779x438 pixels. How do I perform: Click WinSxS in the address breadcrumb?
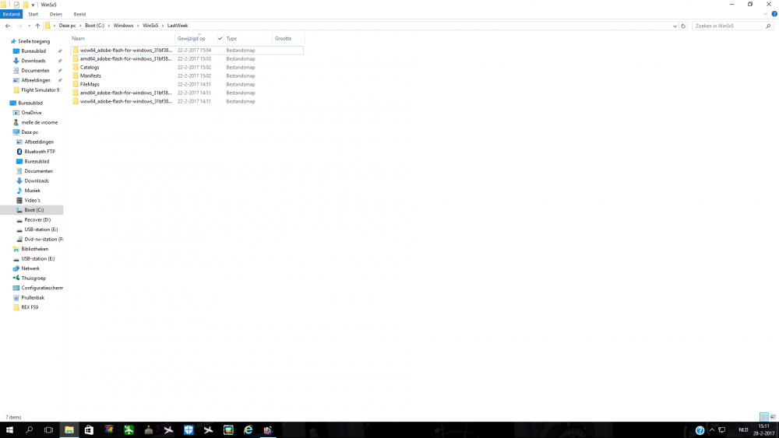click(150, 26)
